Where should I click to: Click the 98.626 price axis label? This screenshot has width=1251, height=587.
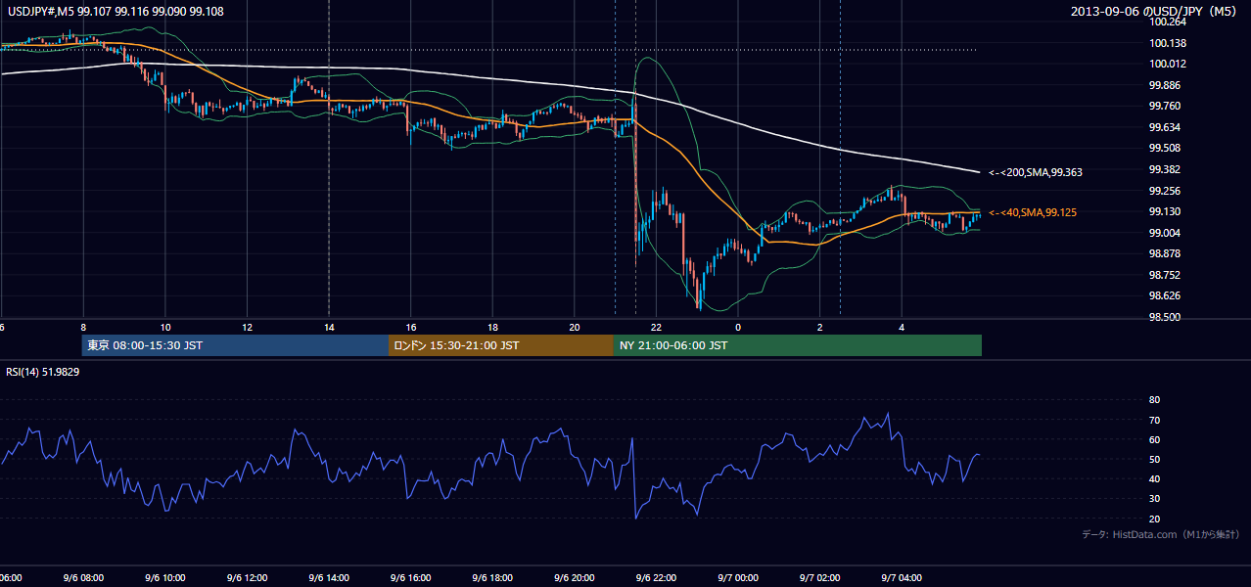tap(1165, 295)
